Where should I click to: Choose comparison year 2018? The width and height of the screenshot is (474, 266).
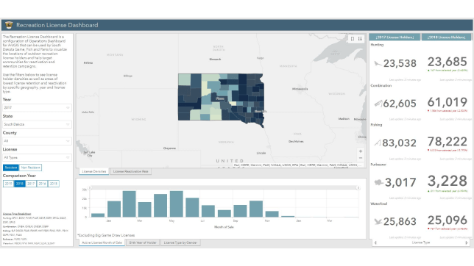coord(20,184)
